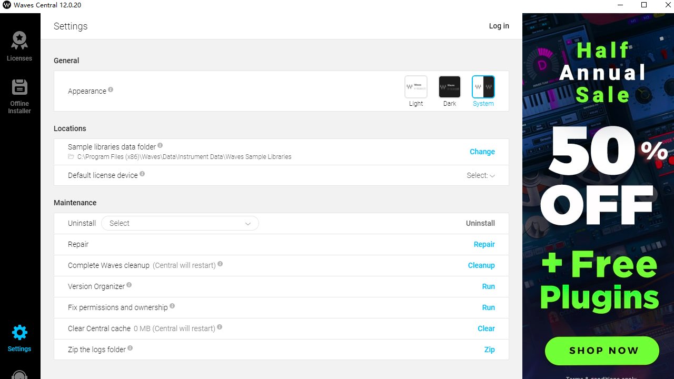Click Change for sample libraries folder
674x379 pixels.
click(x=482, y=152)
